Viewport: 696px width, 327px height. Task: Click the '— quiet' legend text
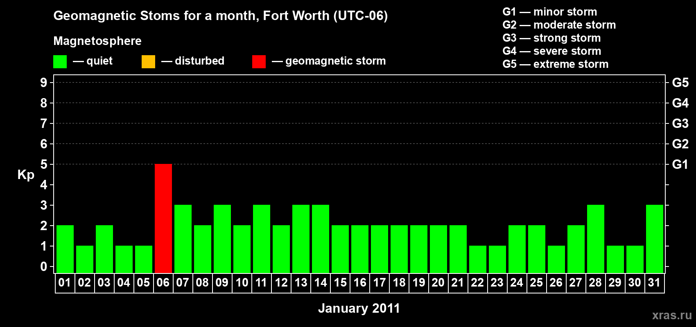(93, 61)
